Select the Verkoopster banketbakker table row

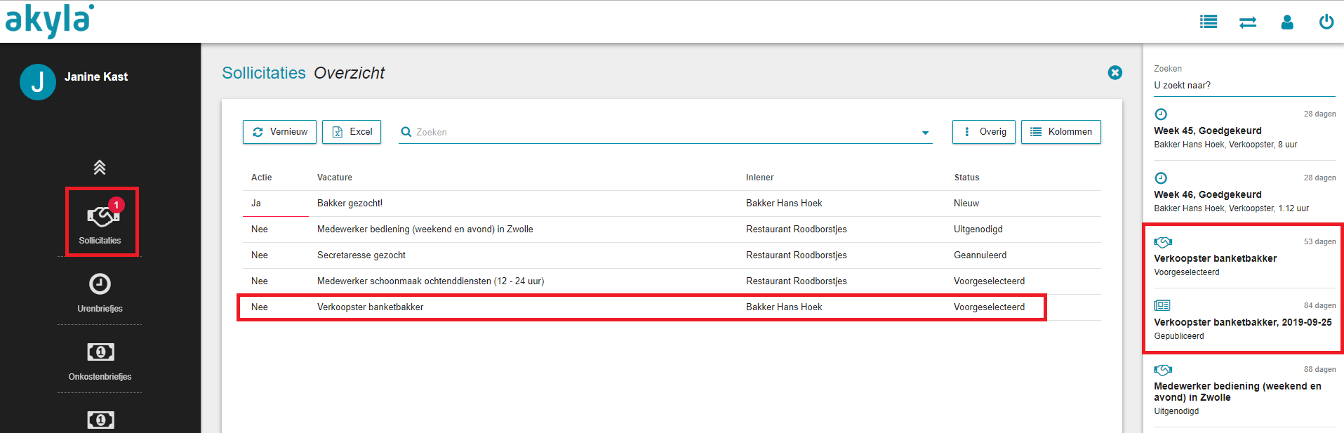tap(672, 307)
